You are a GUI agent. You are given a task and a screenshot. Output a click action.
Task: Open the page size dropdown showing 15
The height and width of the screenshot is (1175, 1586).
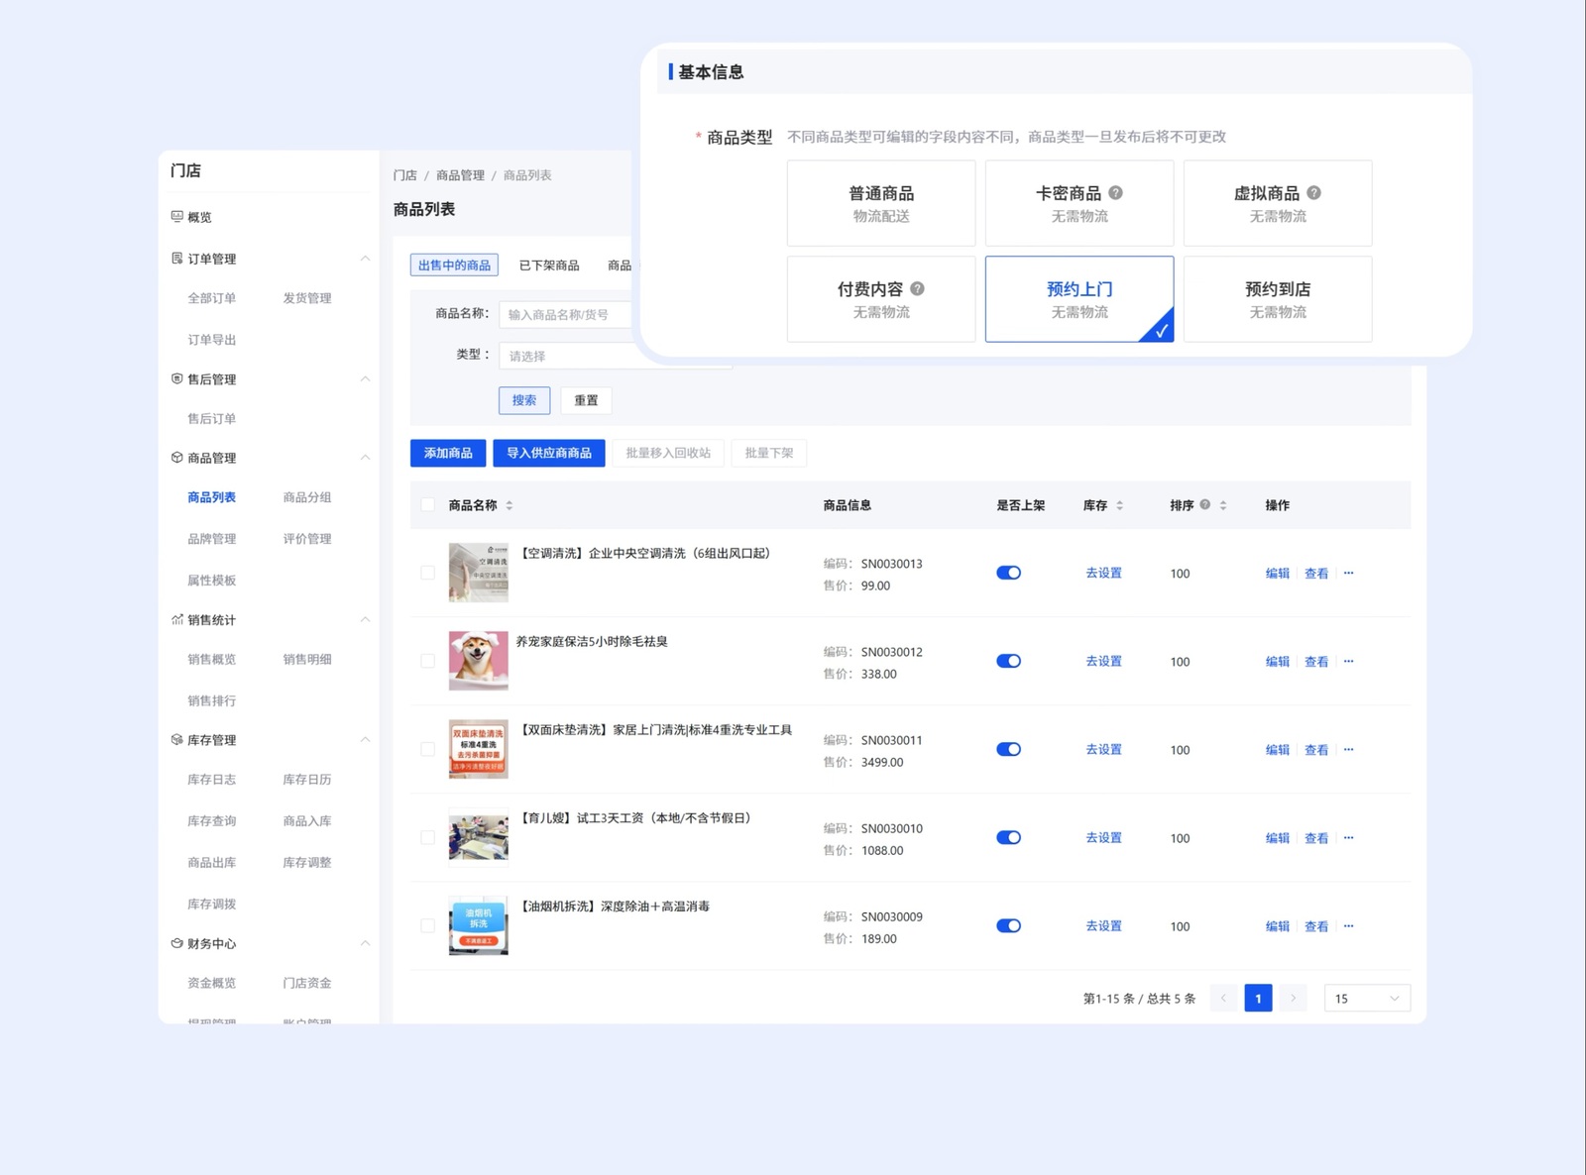tap(1366, 998)
